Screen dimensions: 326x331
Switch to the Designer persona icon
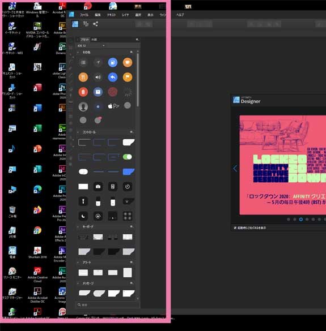click(75, 24)
